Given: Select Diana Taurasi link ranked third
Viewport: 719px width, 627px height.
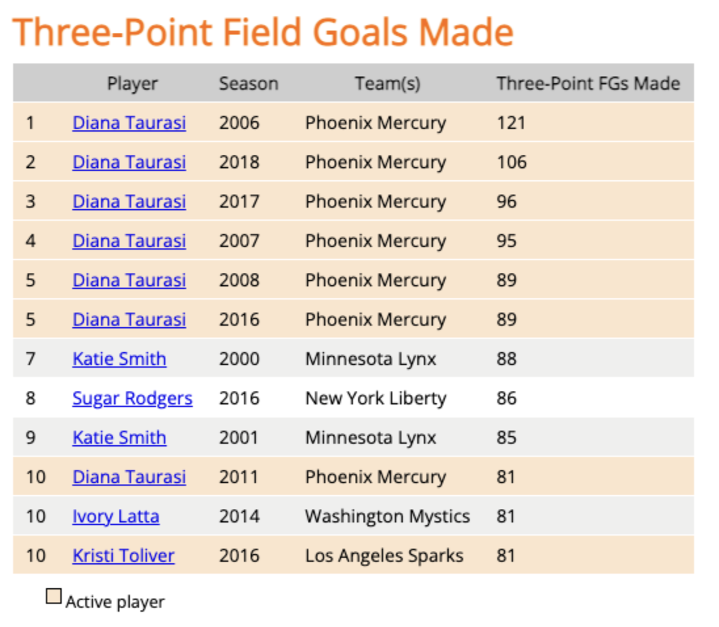Looking at the screenshot, I should [129, 201].
